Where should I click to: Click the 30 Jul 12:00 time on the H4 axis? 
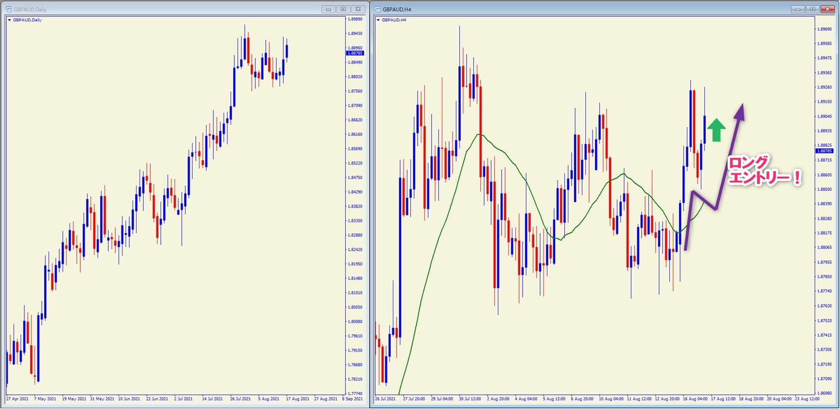[x=470, y=399]
